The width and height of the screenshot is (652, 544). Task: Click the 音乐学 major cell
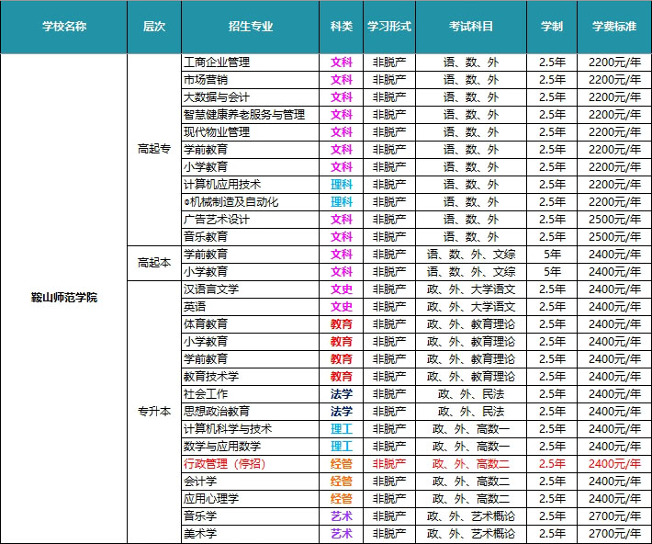251,516
